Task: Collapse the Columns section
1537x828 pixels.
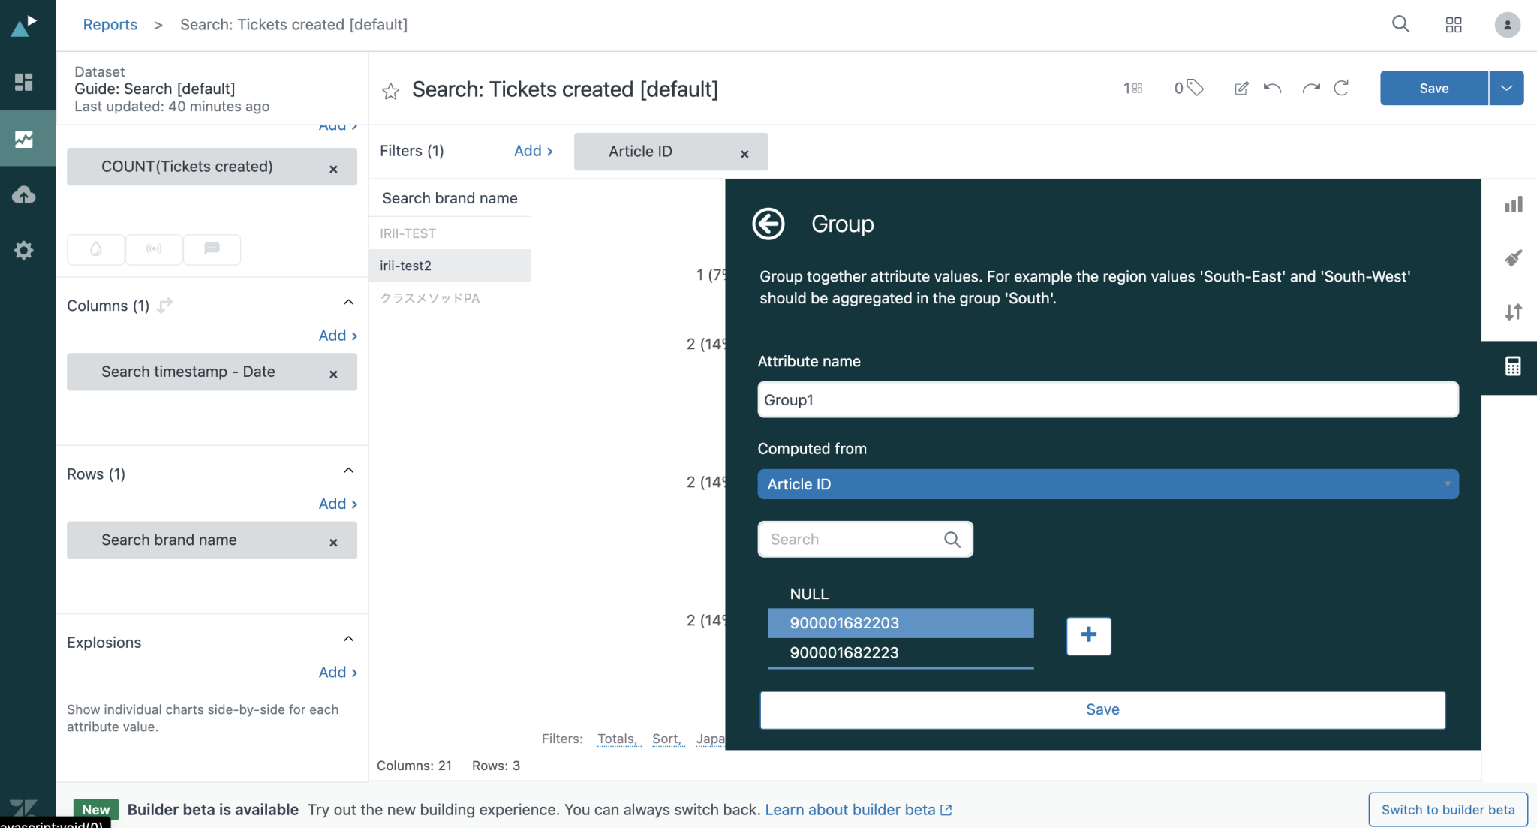Action: point(348,302)
